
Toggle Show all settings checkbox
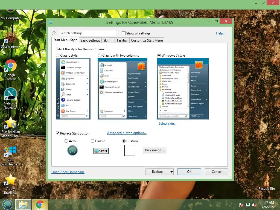[124, 33]
